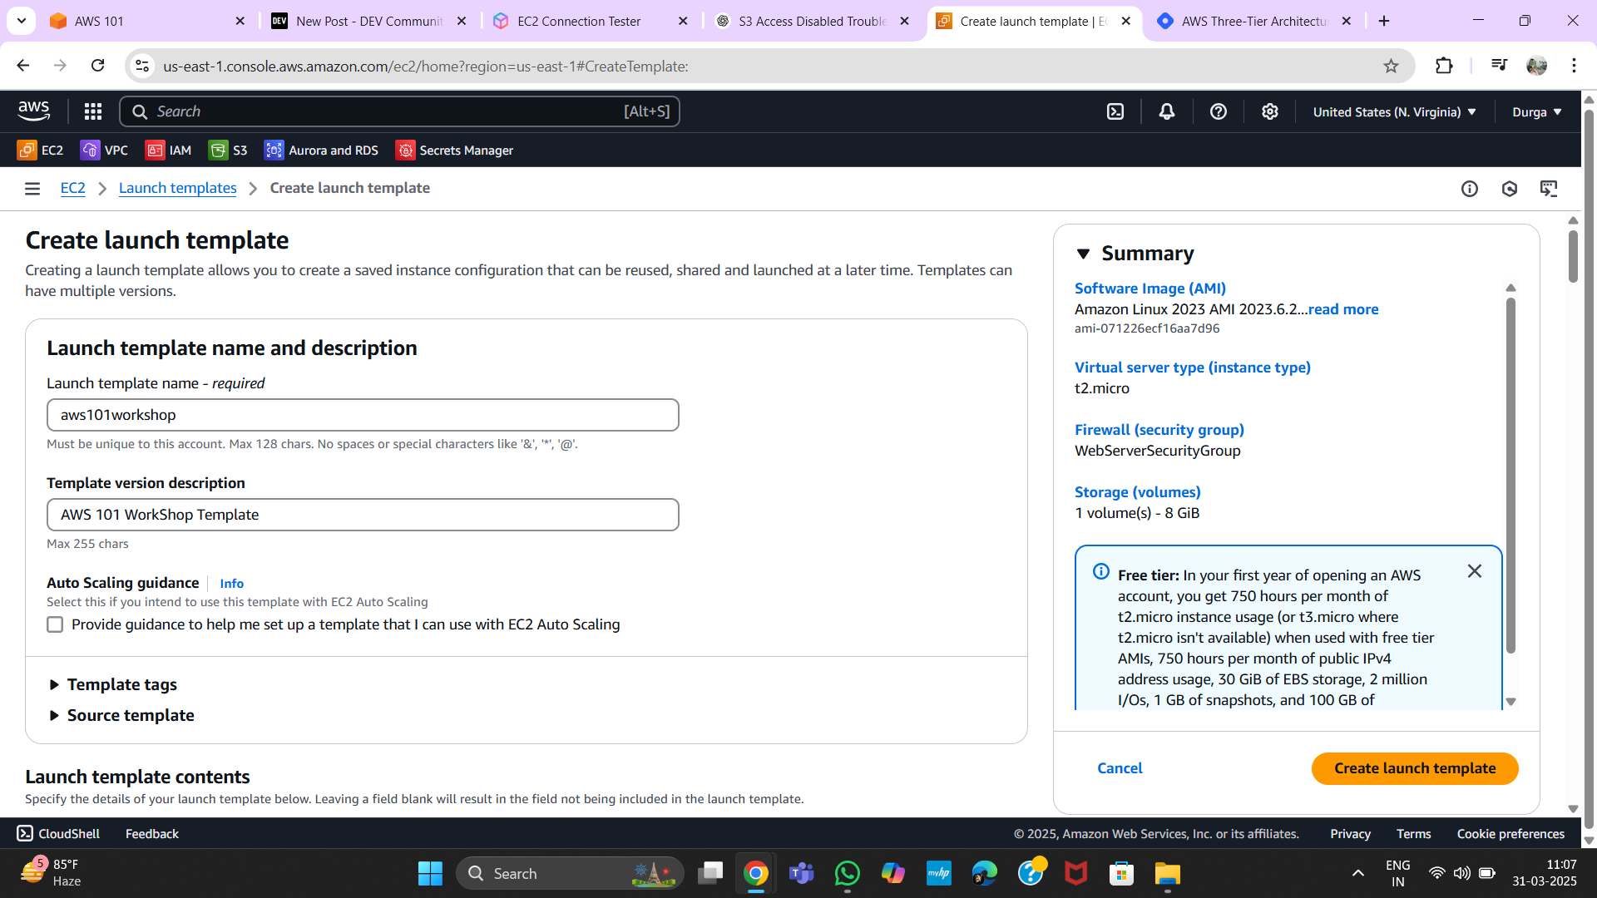Viewport: 1597px width, 898px height.
Task: Open Cookie preferences in the footer
Action: (1510, 833)
